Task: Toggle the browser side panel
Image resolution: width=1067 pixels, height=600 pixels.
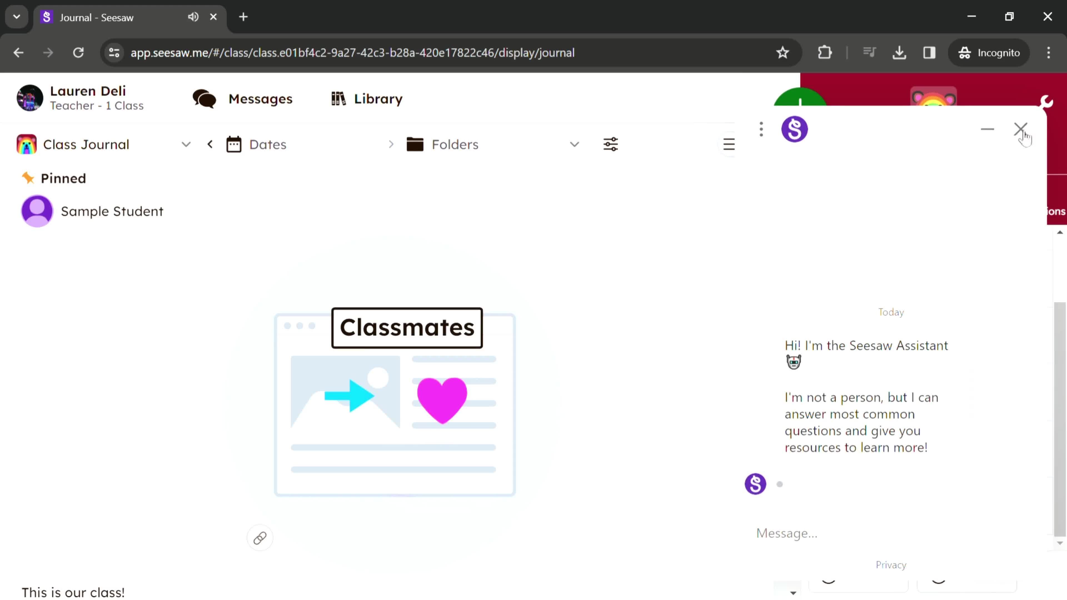Action: (x=929, y=52)
